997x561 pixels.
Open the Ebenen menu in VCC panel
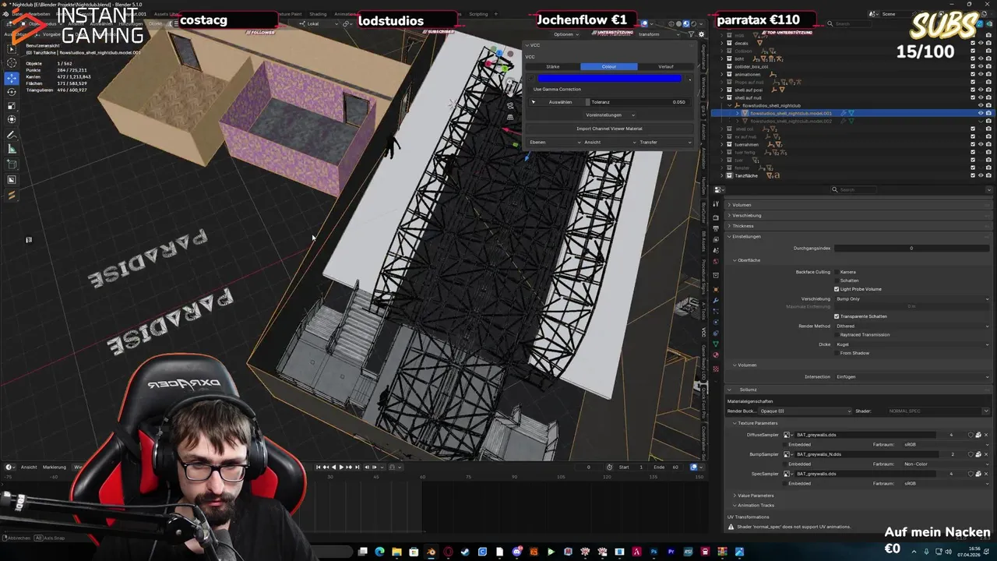pyautogui.click(x=555, y=142)
